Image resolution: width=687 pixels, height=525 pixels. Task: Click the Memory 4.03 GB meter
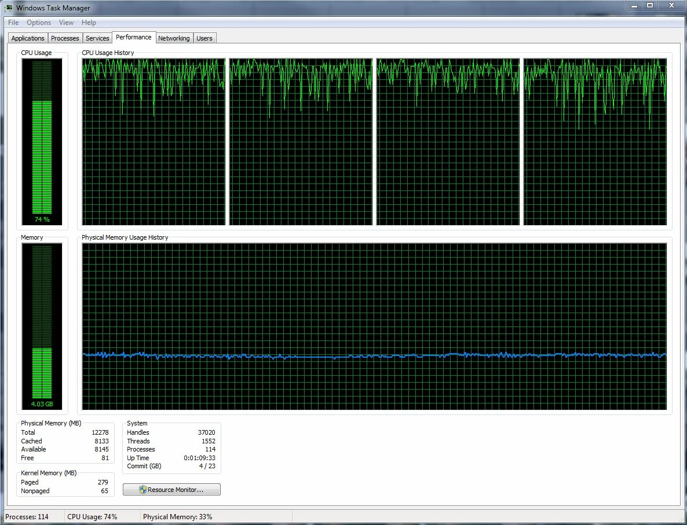[x=42, y=326]
